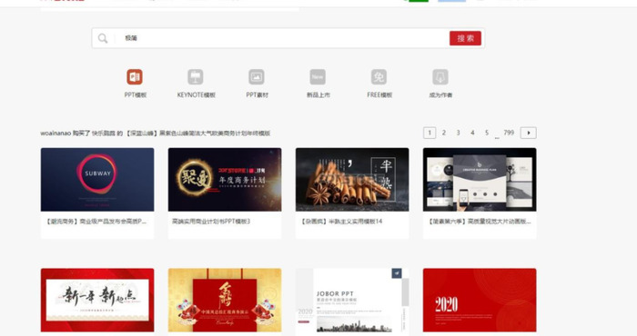This screenshot has width=637, height=336.
Task: Click the 高端实用商业计划书PPT模板3 title
Action: (x=211, y=222)
